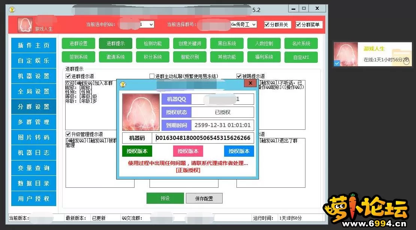Go to 图片转码 in the sidebar

click(x=34, y=137)
